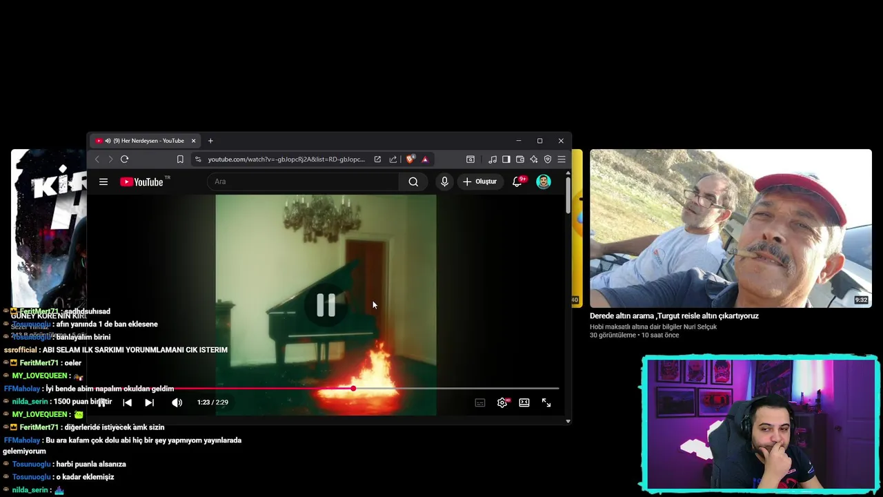Image resolution: width=883 pixels, height=497 pixels.
Task: Minimize the browser window
Action: 519,141
